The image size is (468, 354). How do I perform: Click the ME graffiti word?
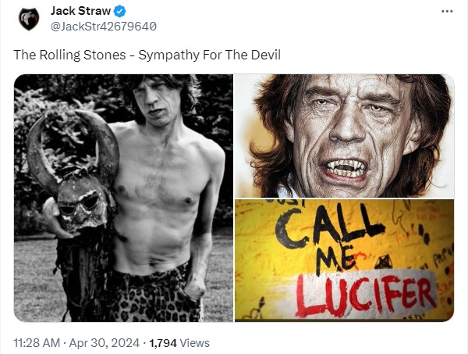(335, 258)
